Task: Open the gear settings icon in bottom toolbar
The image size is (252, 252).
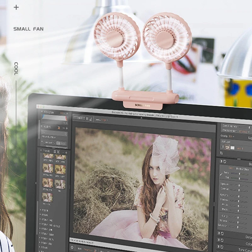Action: click(72, 247)
